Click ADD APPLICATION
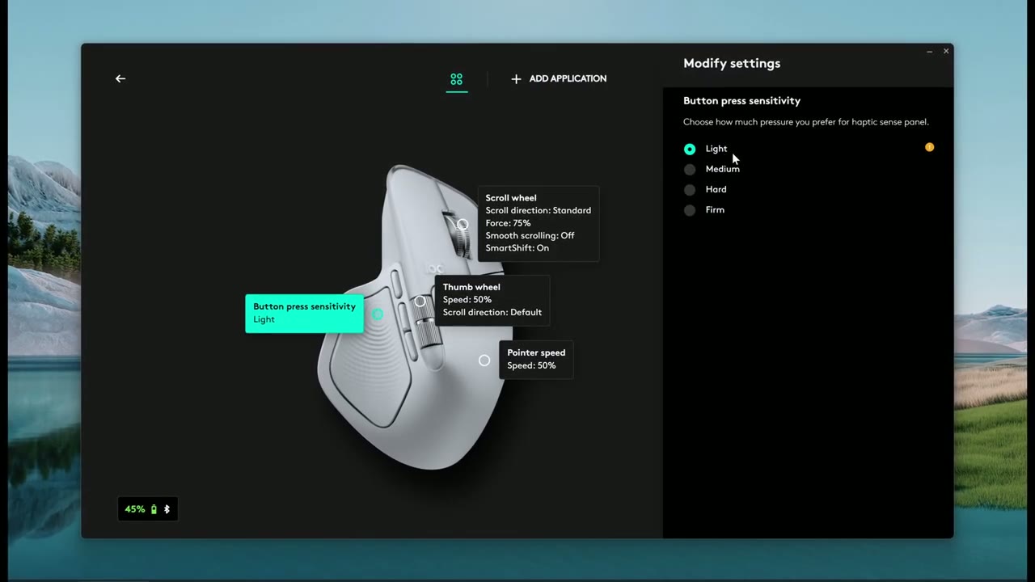The height and width of the screenshot is (582, 1035). [568, 78]
